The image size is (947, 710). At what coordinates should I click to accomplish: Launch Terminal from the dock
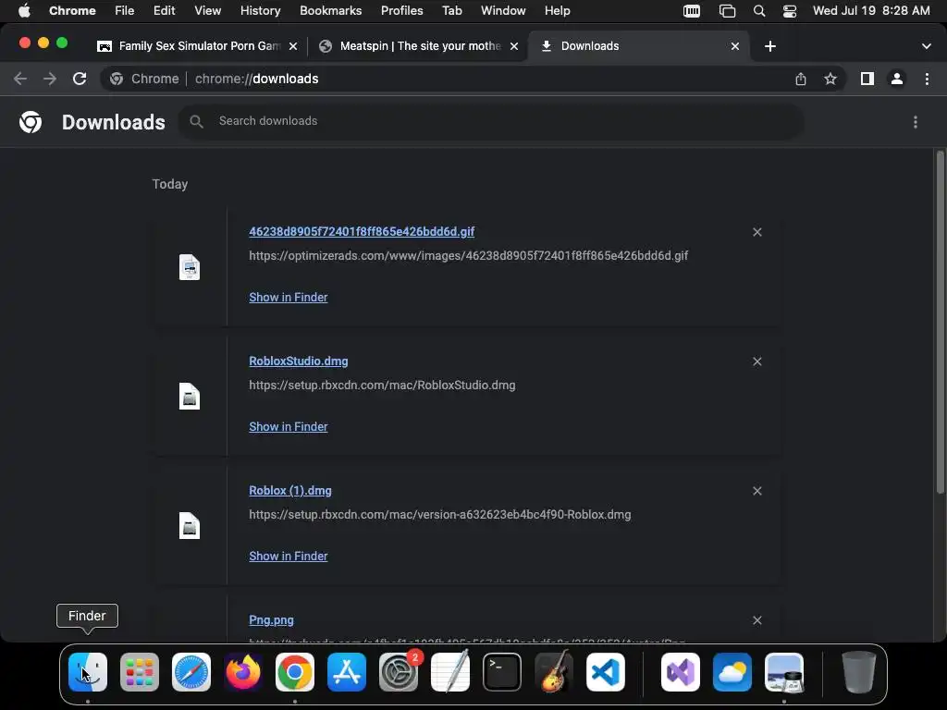click(x=502, y=672)
